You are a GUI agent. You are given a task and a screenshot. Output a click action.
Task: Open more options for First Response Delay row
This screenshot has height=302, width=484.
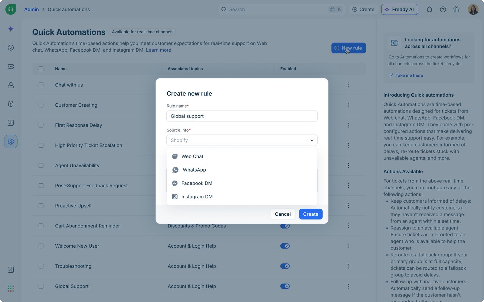pos(348,125)
